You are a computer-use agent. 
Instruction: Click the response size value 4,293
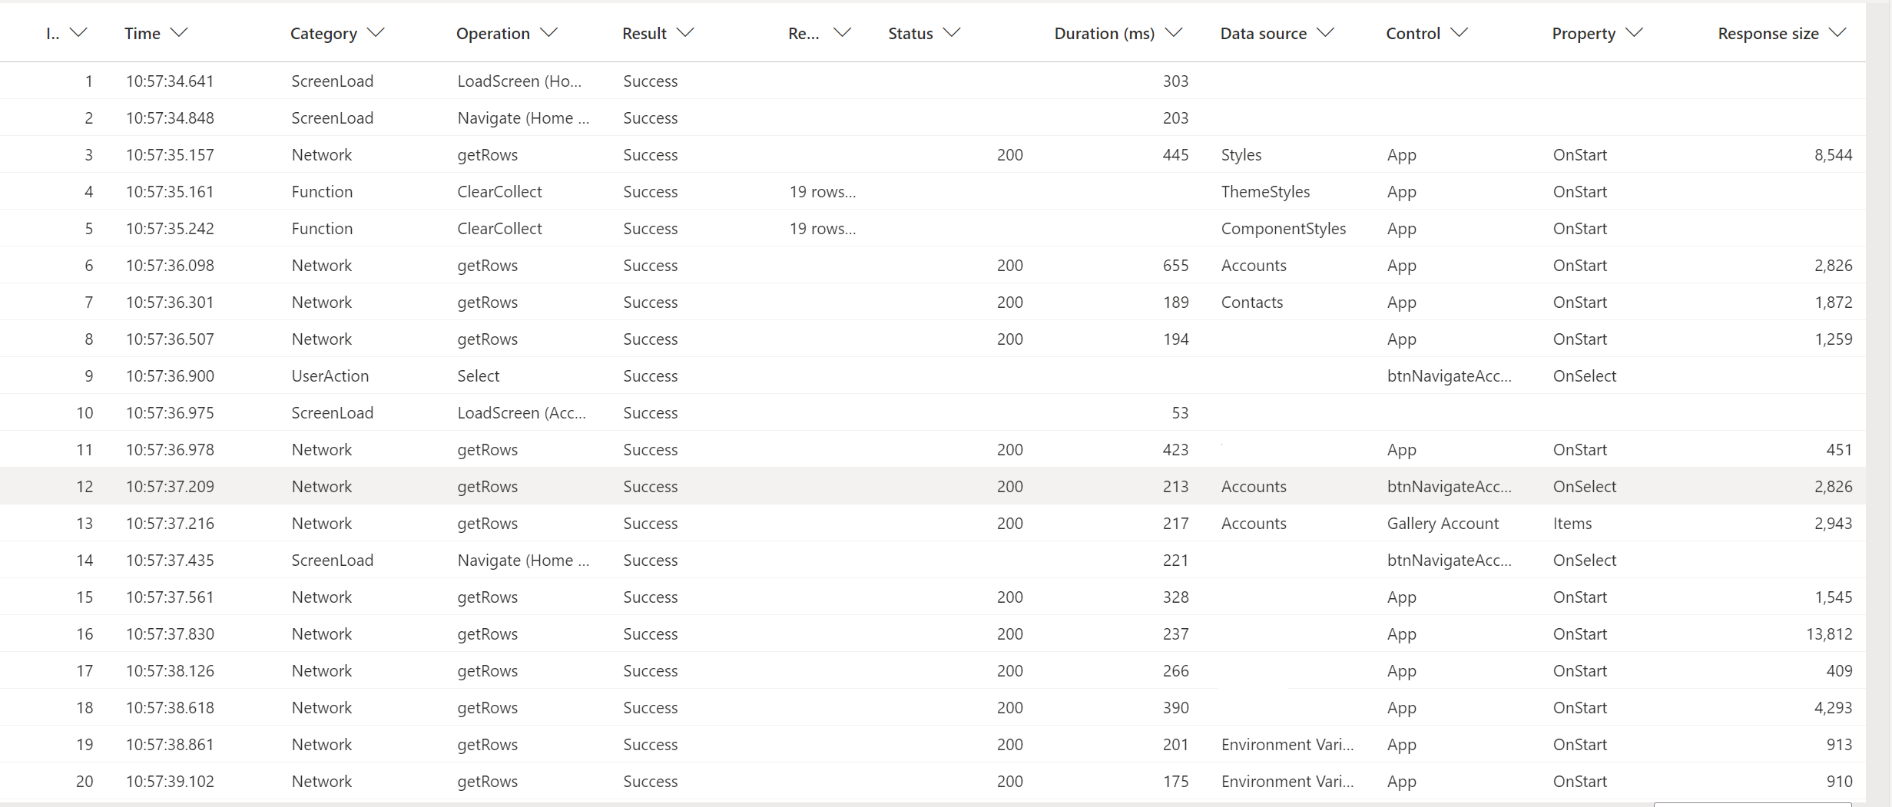[x=1833, y=708]
